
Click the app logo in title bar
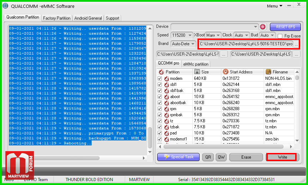tap(5, 6)
